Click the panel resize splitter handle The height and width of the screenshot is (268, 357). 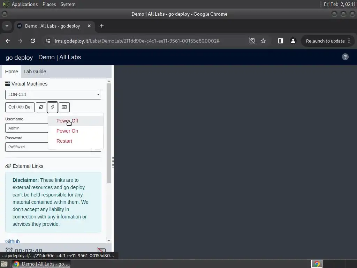(113, 162)
